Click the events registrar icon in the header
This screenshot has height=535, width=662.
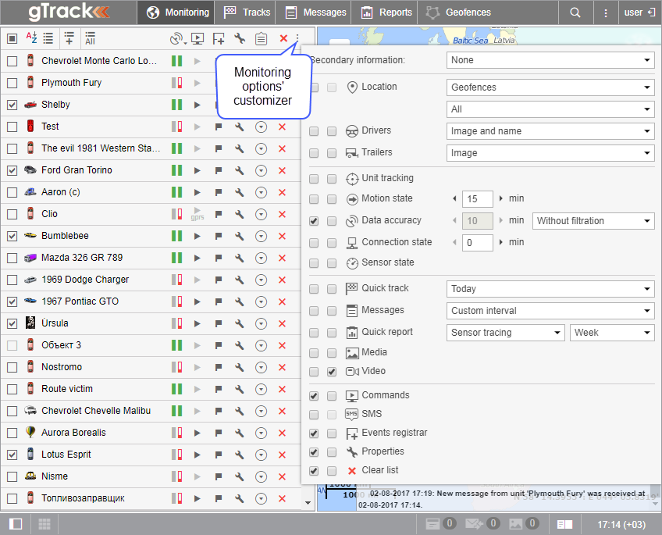[x=219, y=38]
